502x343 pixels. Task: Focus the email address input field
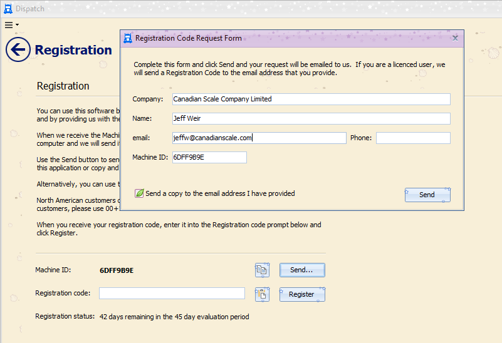[x=259, y=138]
